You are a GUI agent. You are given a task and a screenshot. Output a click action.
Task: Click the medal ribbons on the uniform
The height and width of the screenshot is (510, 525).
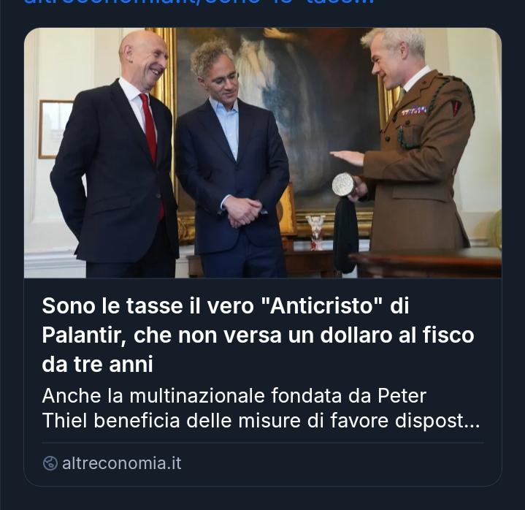(415, 110)
